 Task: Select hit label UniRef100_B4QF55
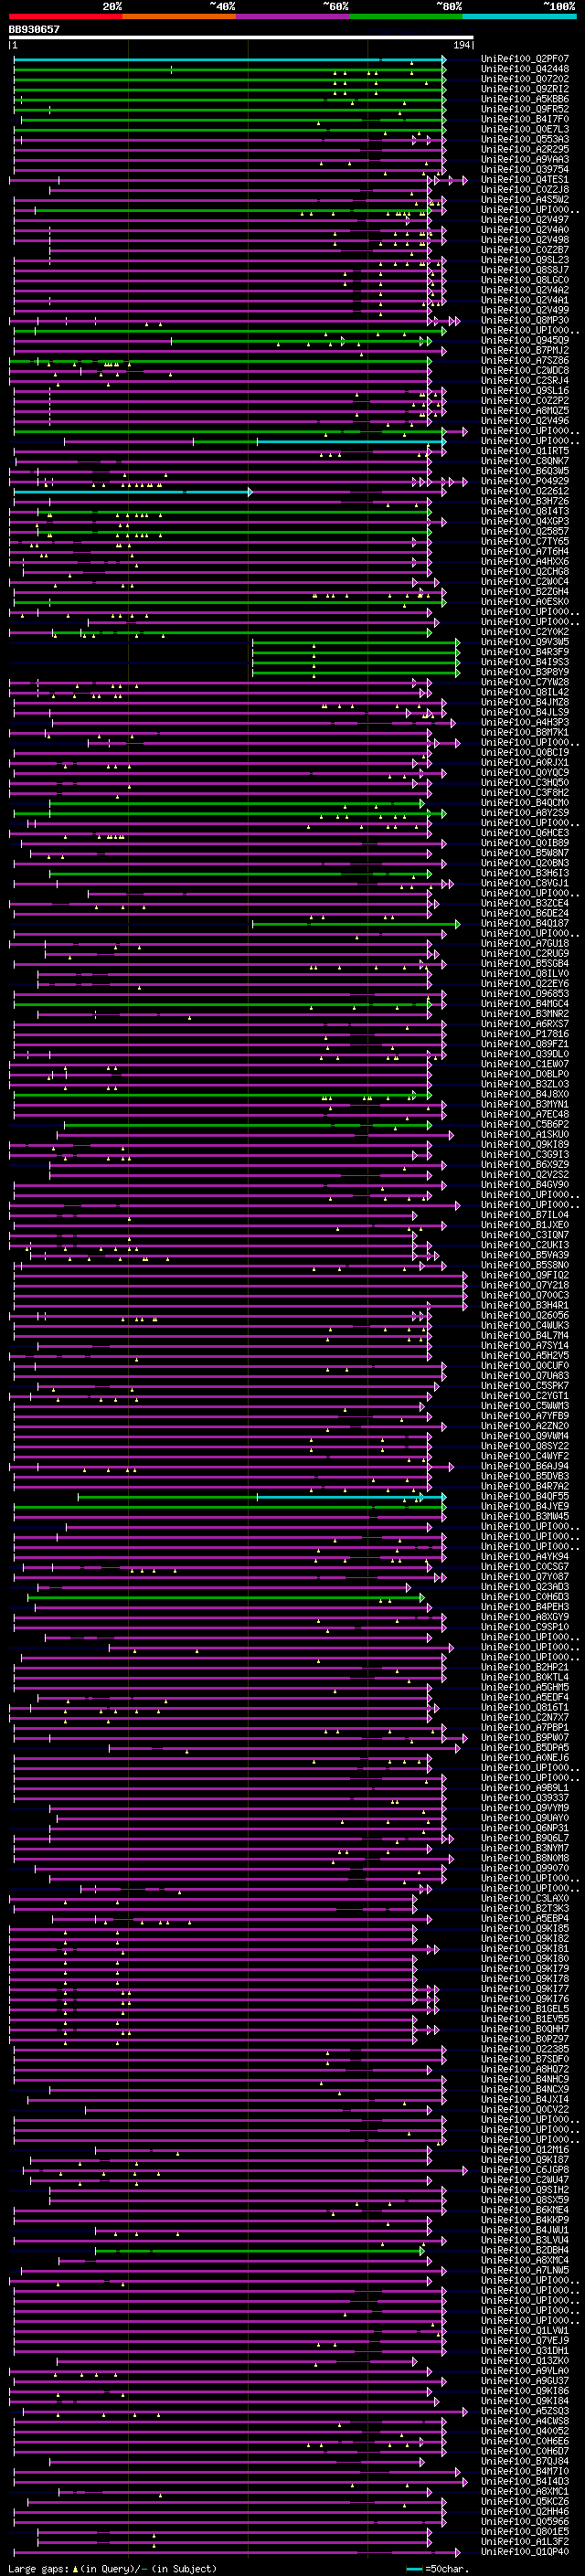(525, 1496)
